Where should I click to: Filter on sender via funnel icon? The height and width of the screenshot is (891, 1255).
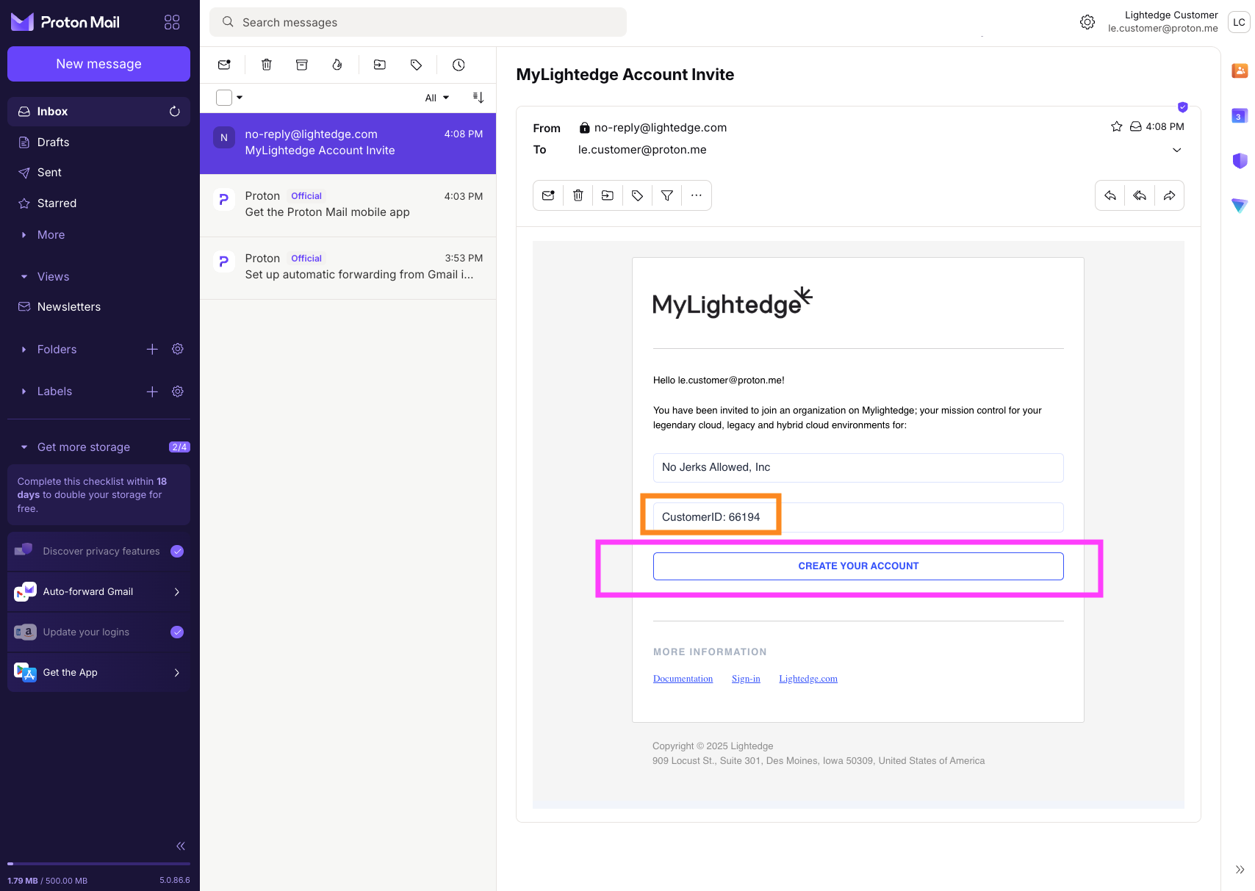pyautogui.click(x=667, y=195)
